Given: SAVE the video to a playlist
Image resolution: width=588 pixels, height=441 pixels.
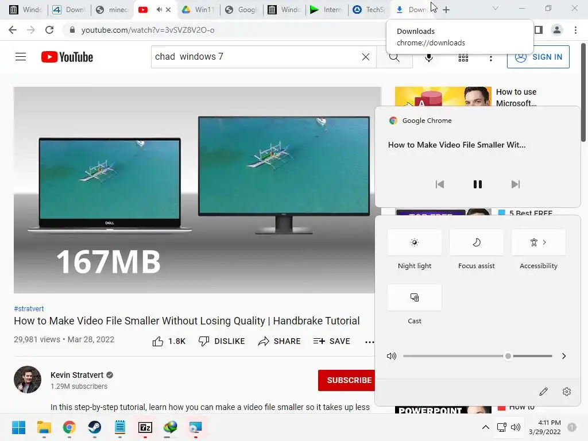Looking at the screenshot, I should (x=331, y=341).
